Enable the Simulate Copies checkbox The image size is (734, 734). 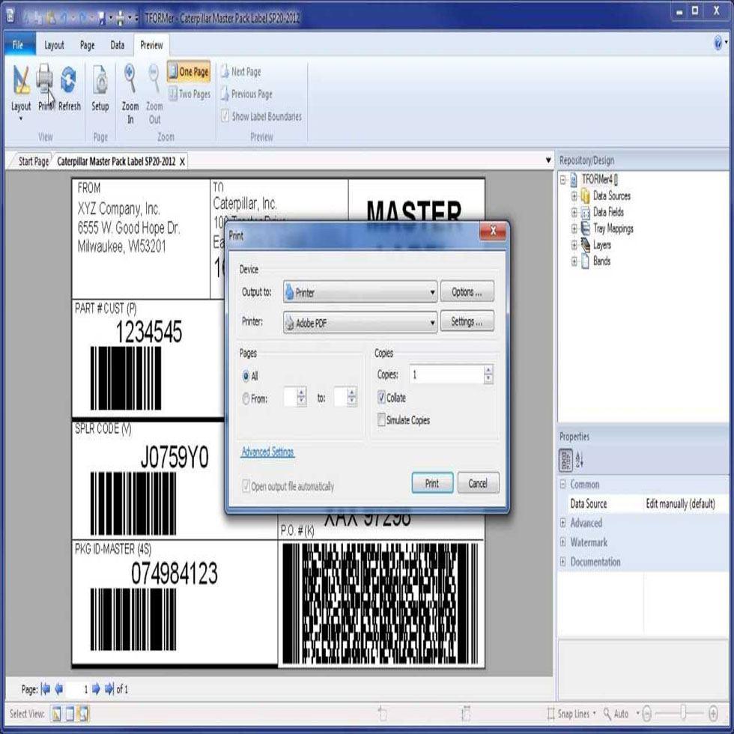382,420
